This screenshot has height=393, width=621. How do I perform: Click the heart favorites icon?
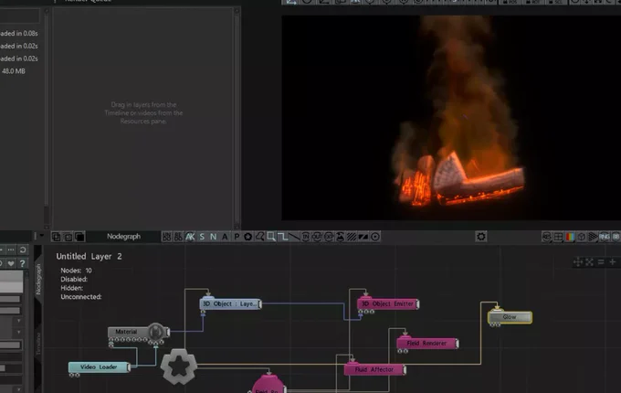(11, 263)
